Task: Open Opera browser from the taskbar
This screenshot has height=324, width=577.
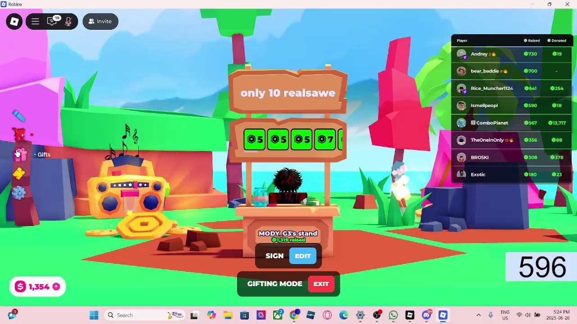Action: coord(327,315)
